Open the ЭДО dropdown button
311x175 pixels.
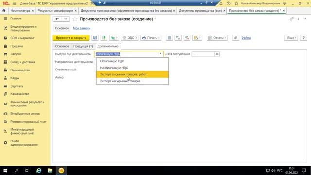[x=130, y=38]
